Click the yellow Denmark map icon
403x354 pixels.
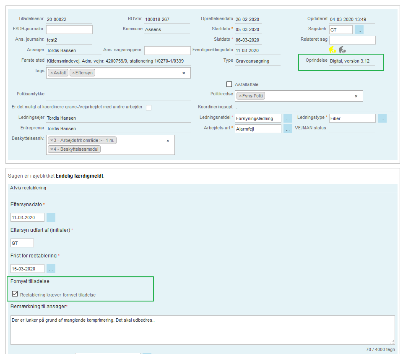[333, 50]
